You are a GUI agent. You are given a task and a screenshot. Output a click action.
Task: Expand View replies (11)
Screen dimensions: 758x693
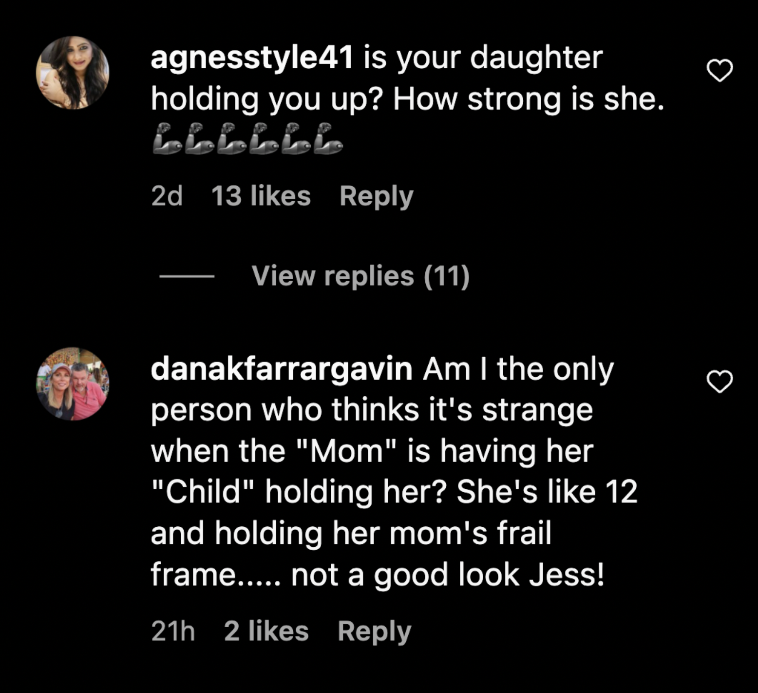pyautogui.click(x=360, y=276)
